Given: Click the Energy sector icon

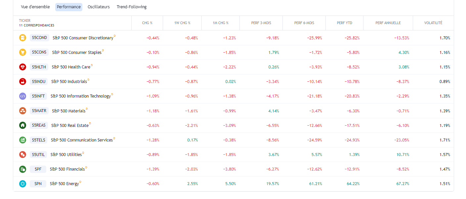Looking at the screenshot, I should pos(22,183).
